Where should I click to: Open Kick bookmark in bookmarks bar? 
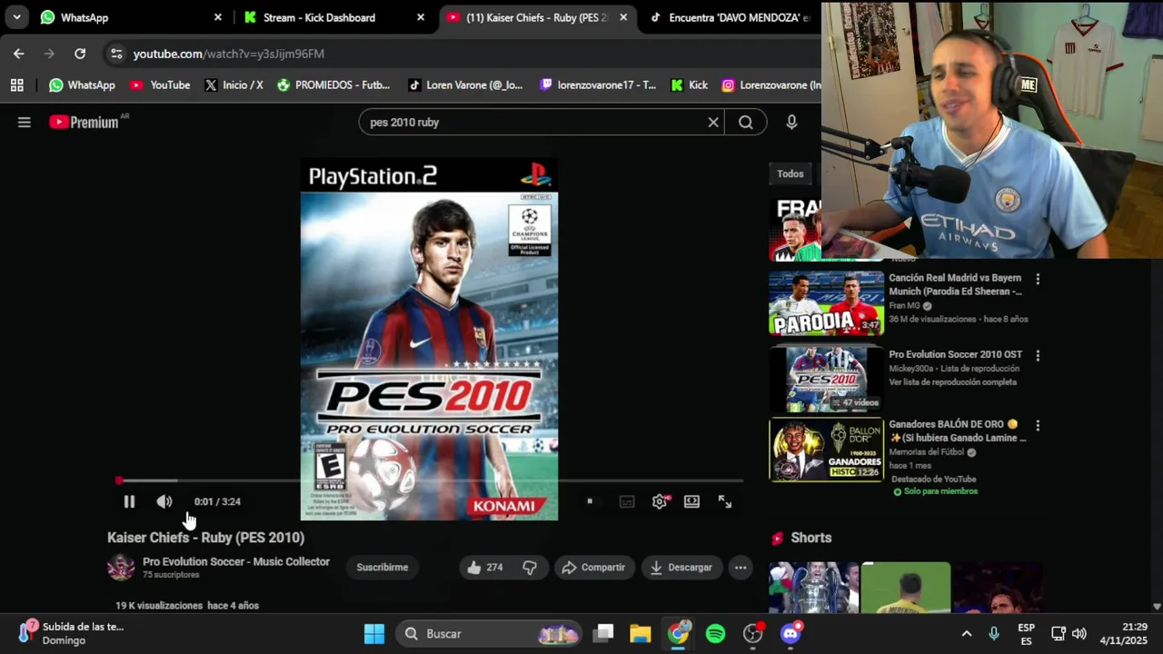coord(690,85)
